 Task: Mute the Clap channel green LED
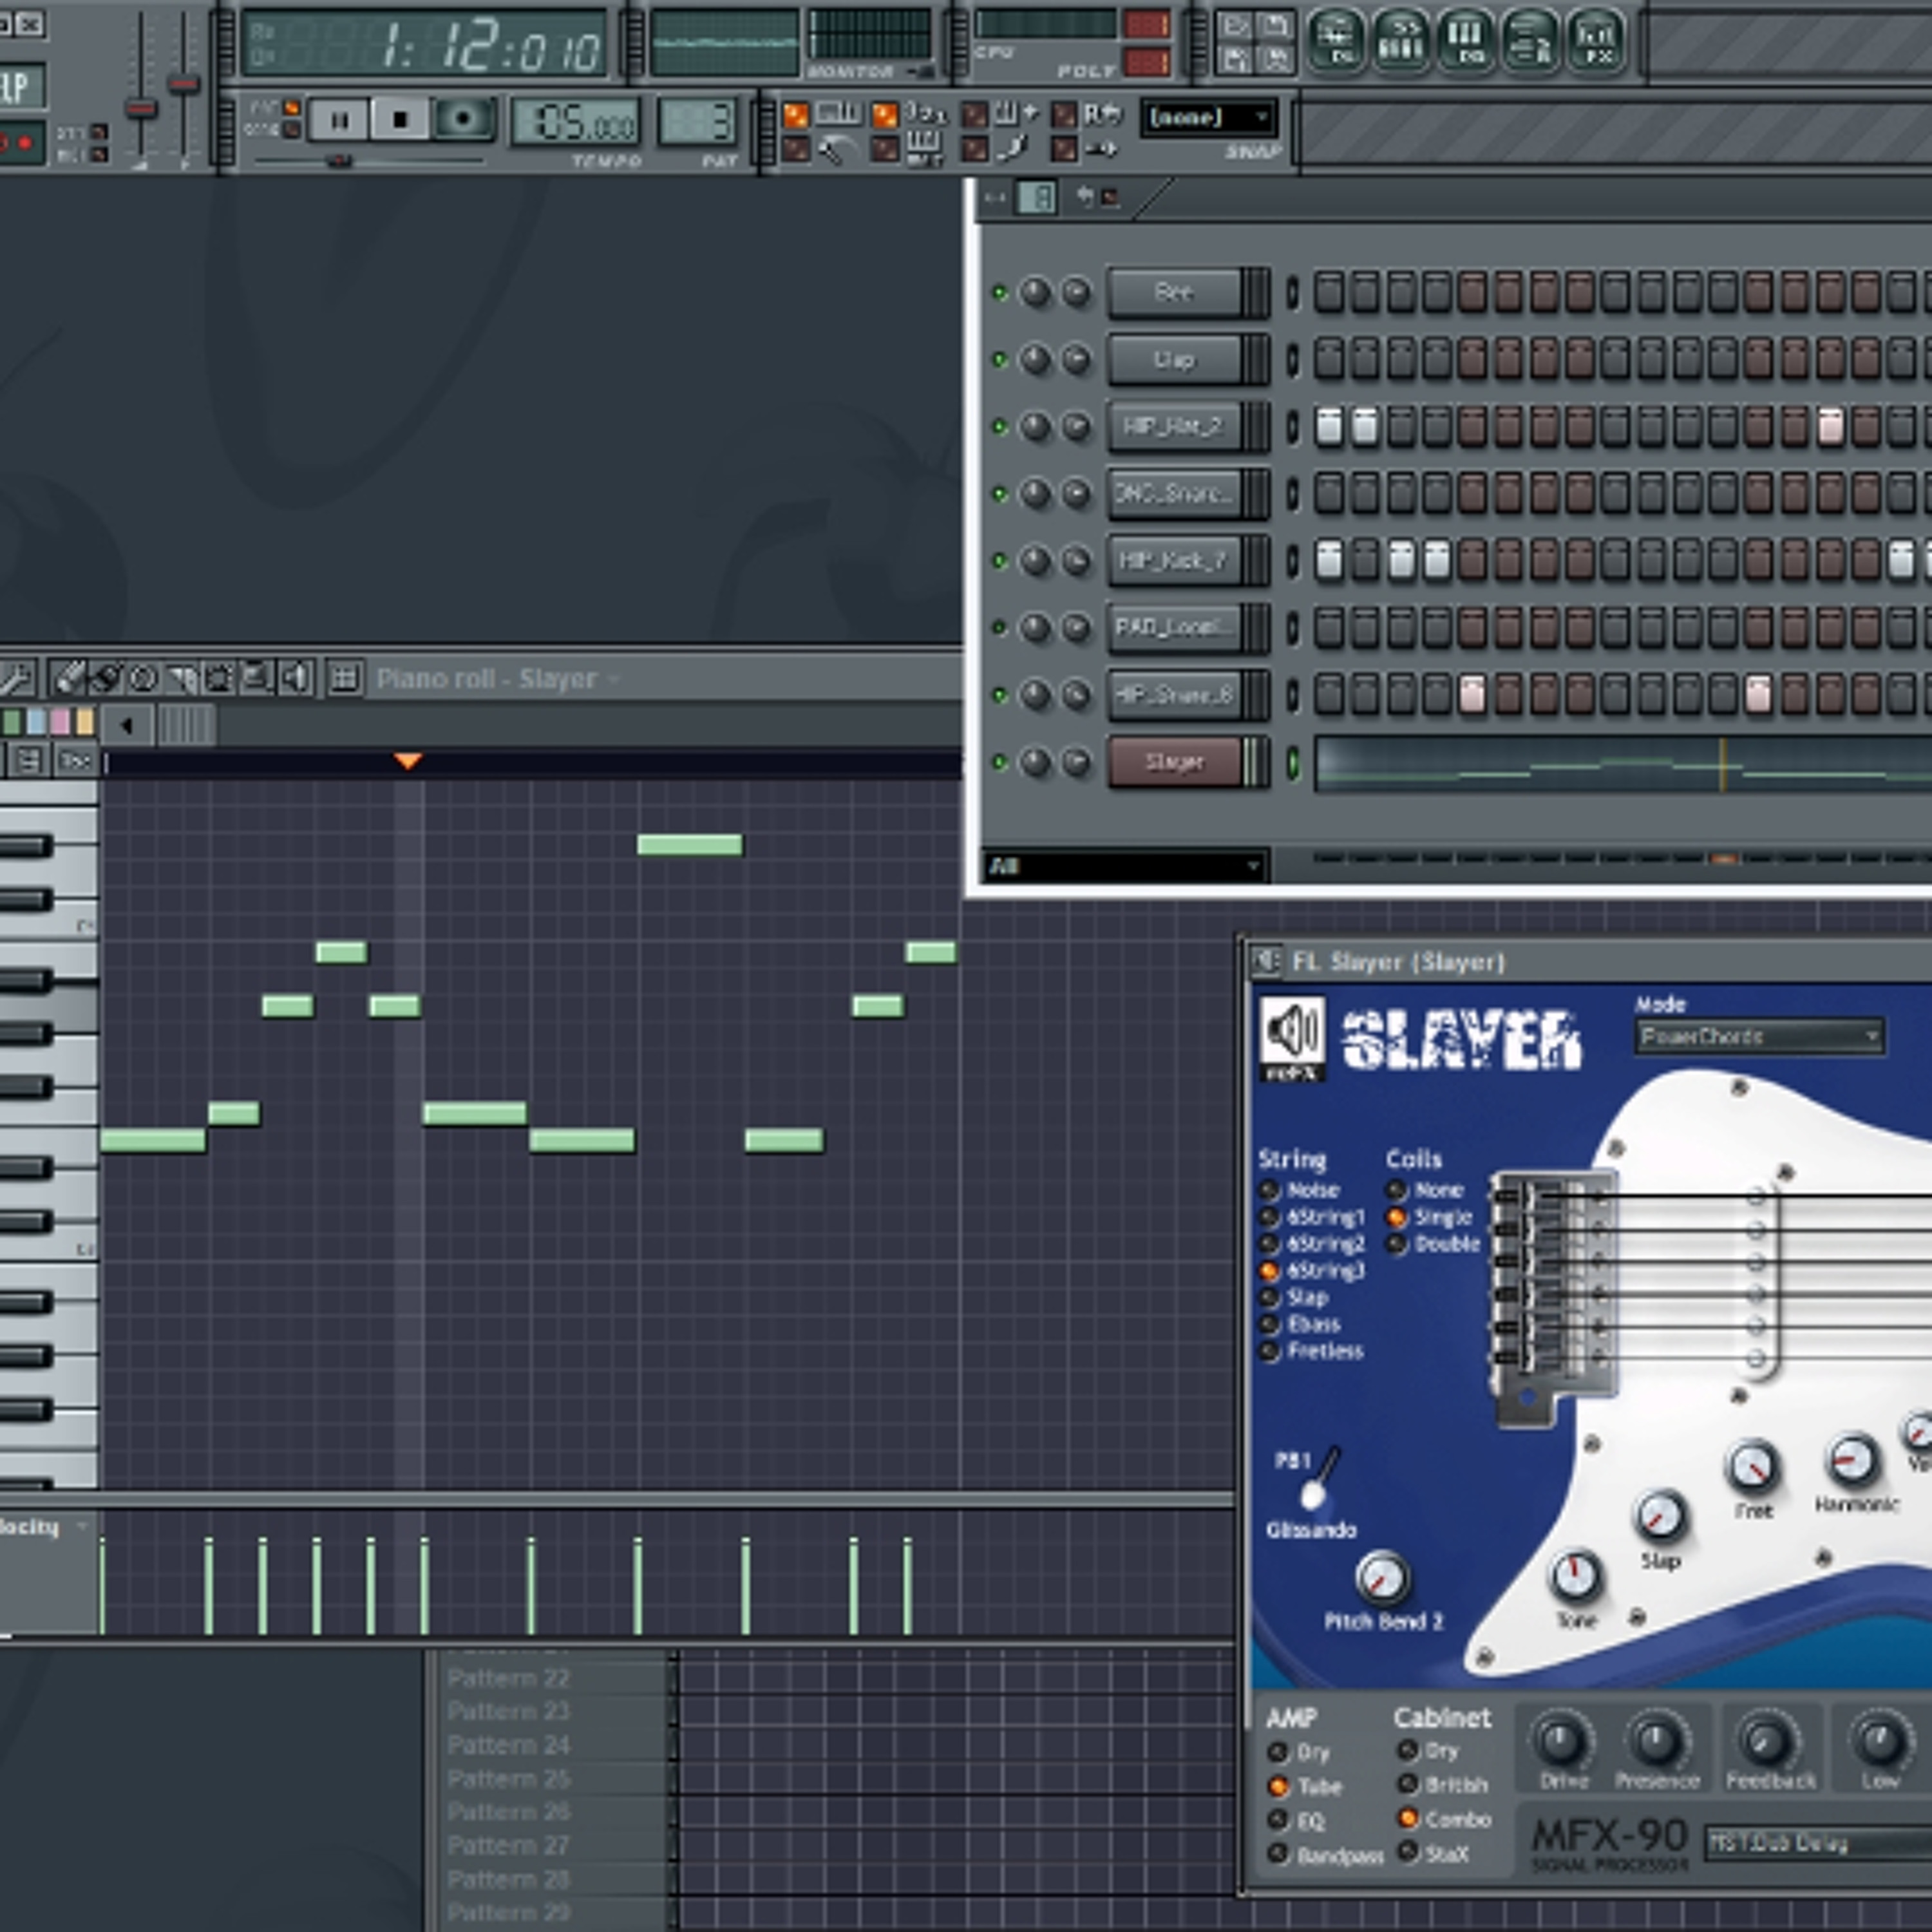(x=999, y=360)
